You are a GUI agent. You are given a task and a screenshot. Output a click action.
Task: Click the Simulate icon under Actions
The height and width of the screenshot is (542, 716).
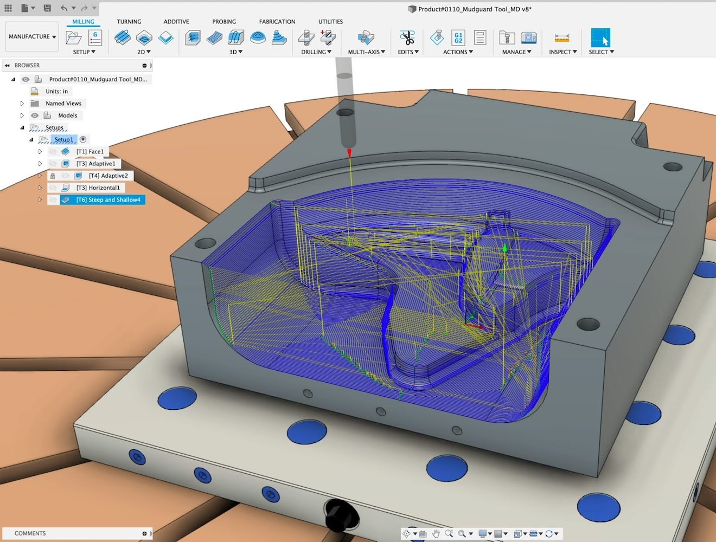pos(437,38)
